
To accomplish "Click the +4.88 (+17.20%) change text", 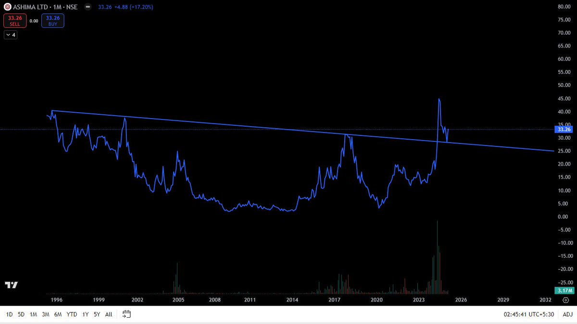I will [x=133, y=8].
